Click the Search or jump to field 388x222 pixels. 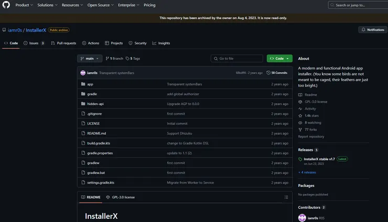pyautogui.click(x=357, y=5)
